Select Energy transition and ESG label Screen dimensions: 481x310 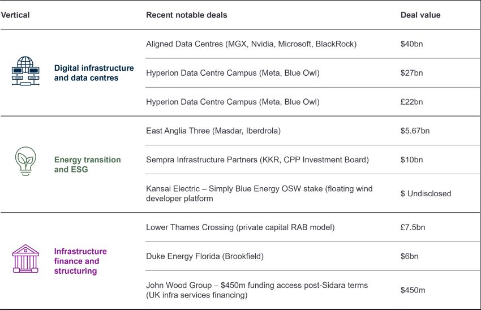pos(87,165)
